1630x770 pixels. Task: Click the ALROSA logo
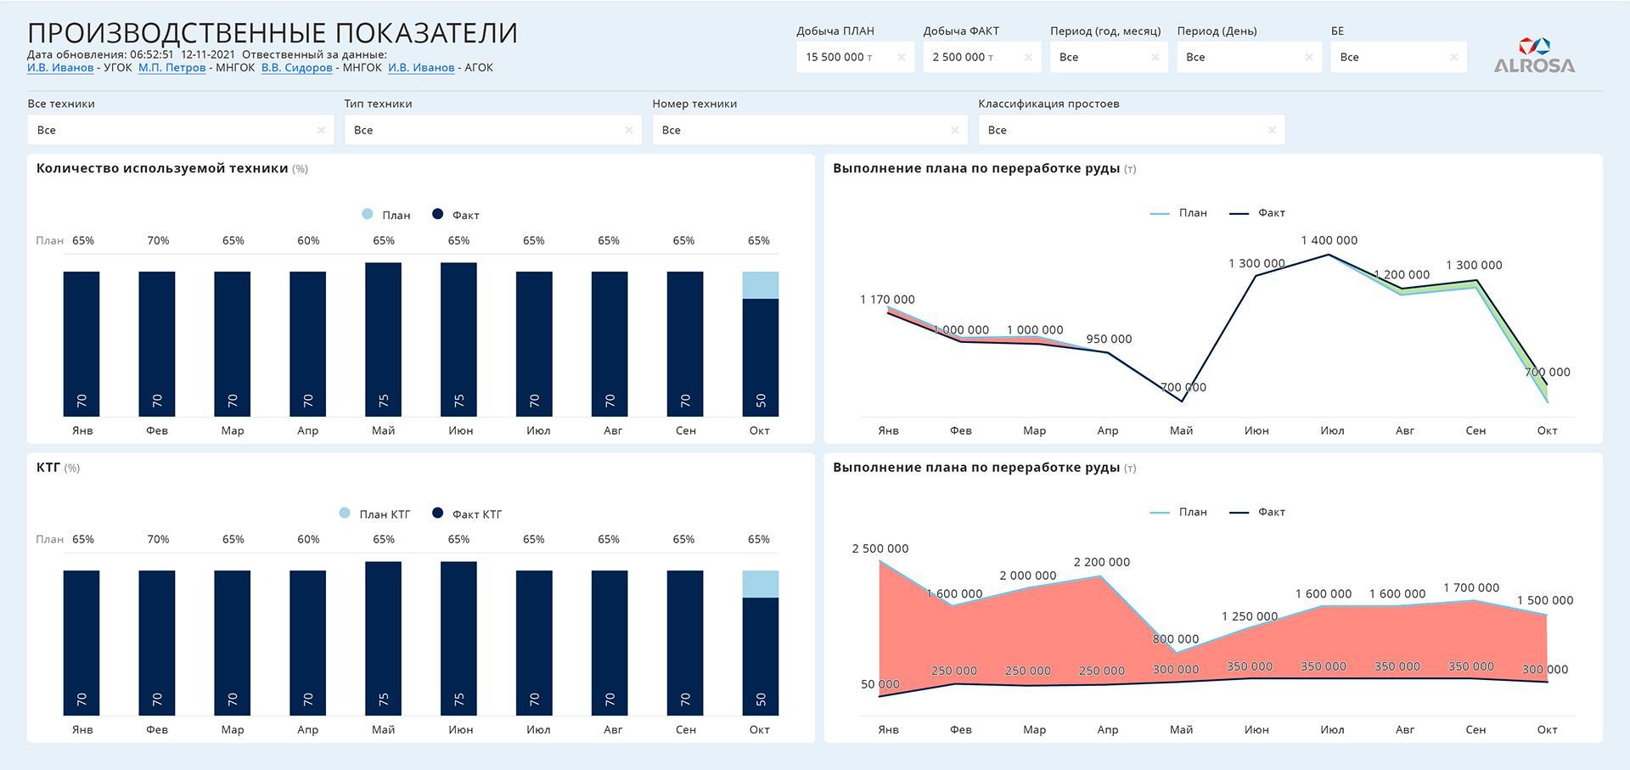pyautogui.click(x=1534, y=55)
